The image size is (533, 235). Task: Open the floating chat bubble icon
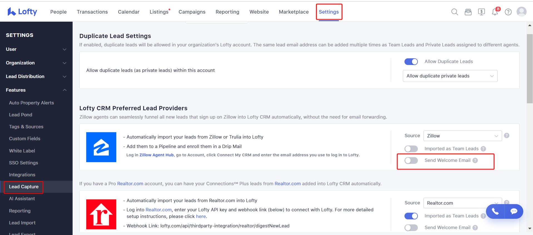(514, 211)
